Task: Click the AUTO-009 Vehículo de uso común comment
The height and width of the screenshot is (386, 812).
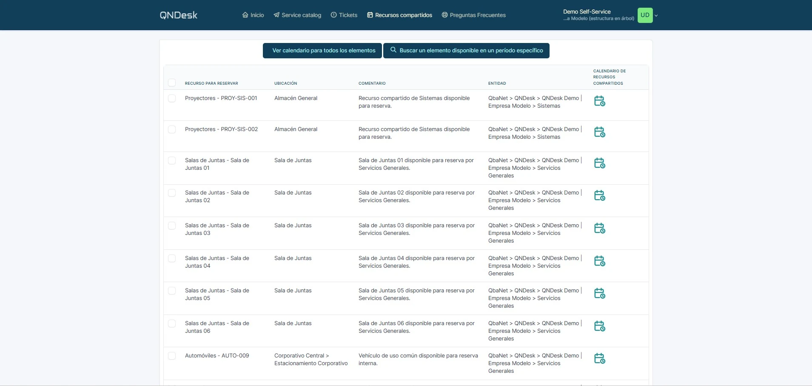Action: coord(418,360)
